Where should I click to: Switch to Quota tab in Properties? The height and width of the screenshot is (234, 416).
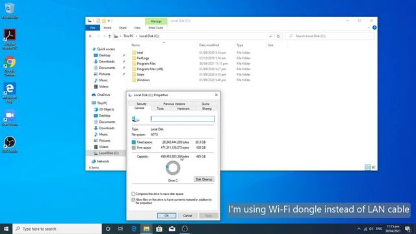(205, 104)
